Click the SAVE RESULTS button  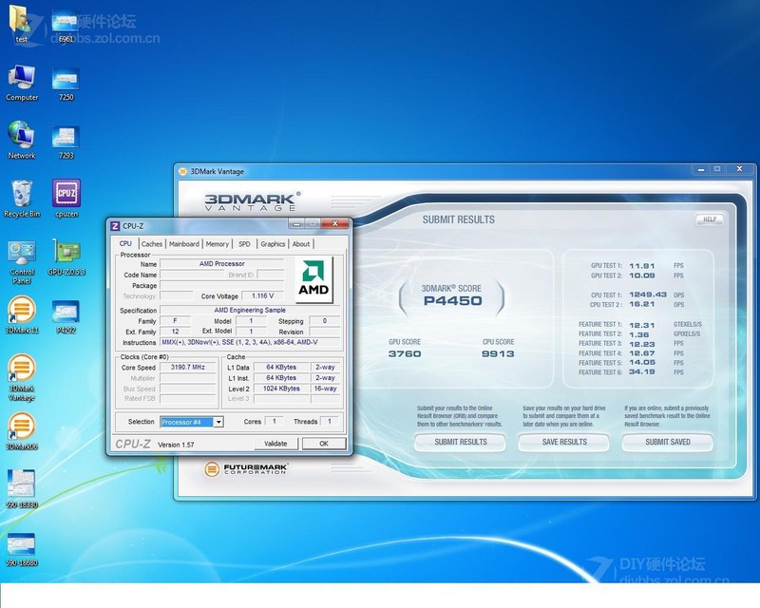564,442
